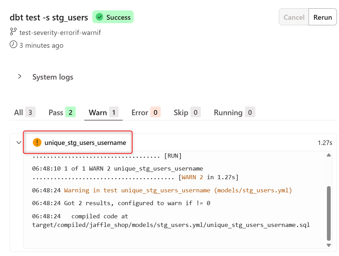Click the 1.27s duration value
The image size is (339, 256).
tap(325, 143)
